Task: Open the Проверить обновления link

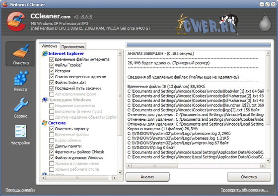Action: (x=244, y=190)
